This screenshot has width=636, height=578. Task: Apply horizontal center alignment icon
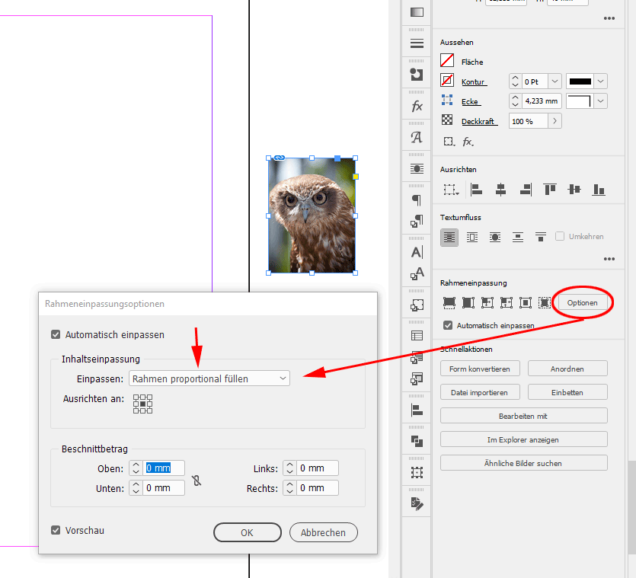tap(500, 190)
